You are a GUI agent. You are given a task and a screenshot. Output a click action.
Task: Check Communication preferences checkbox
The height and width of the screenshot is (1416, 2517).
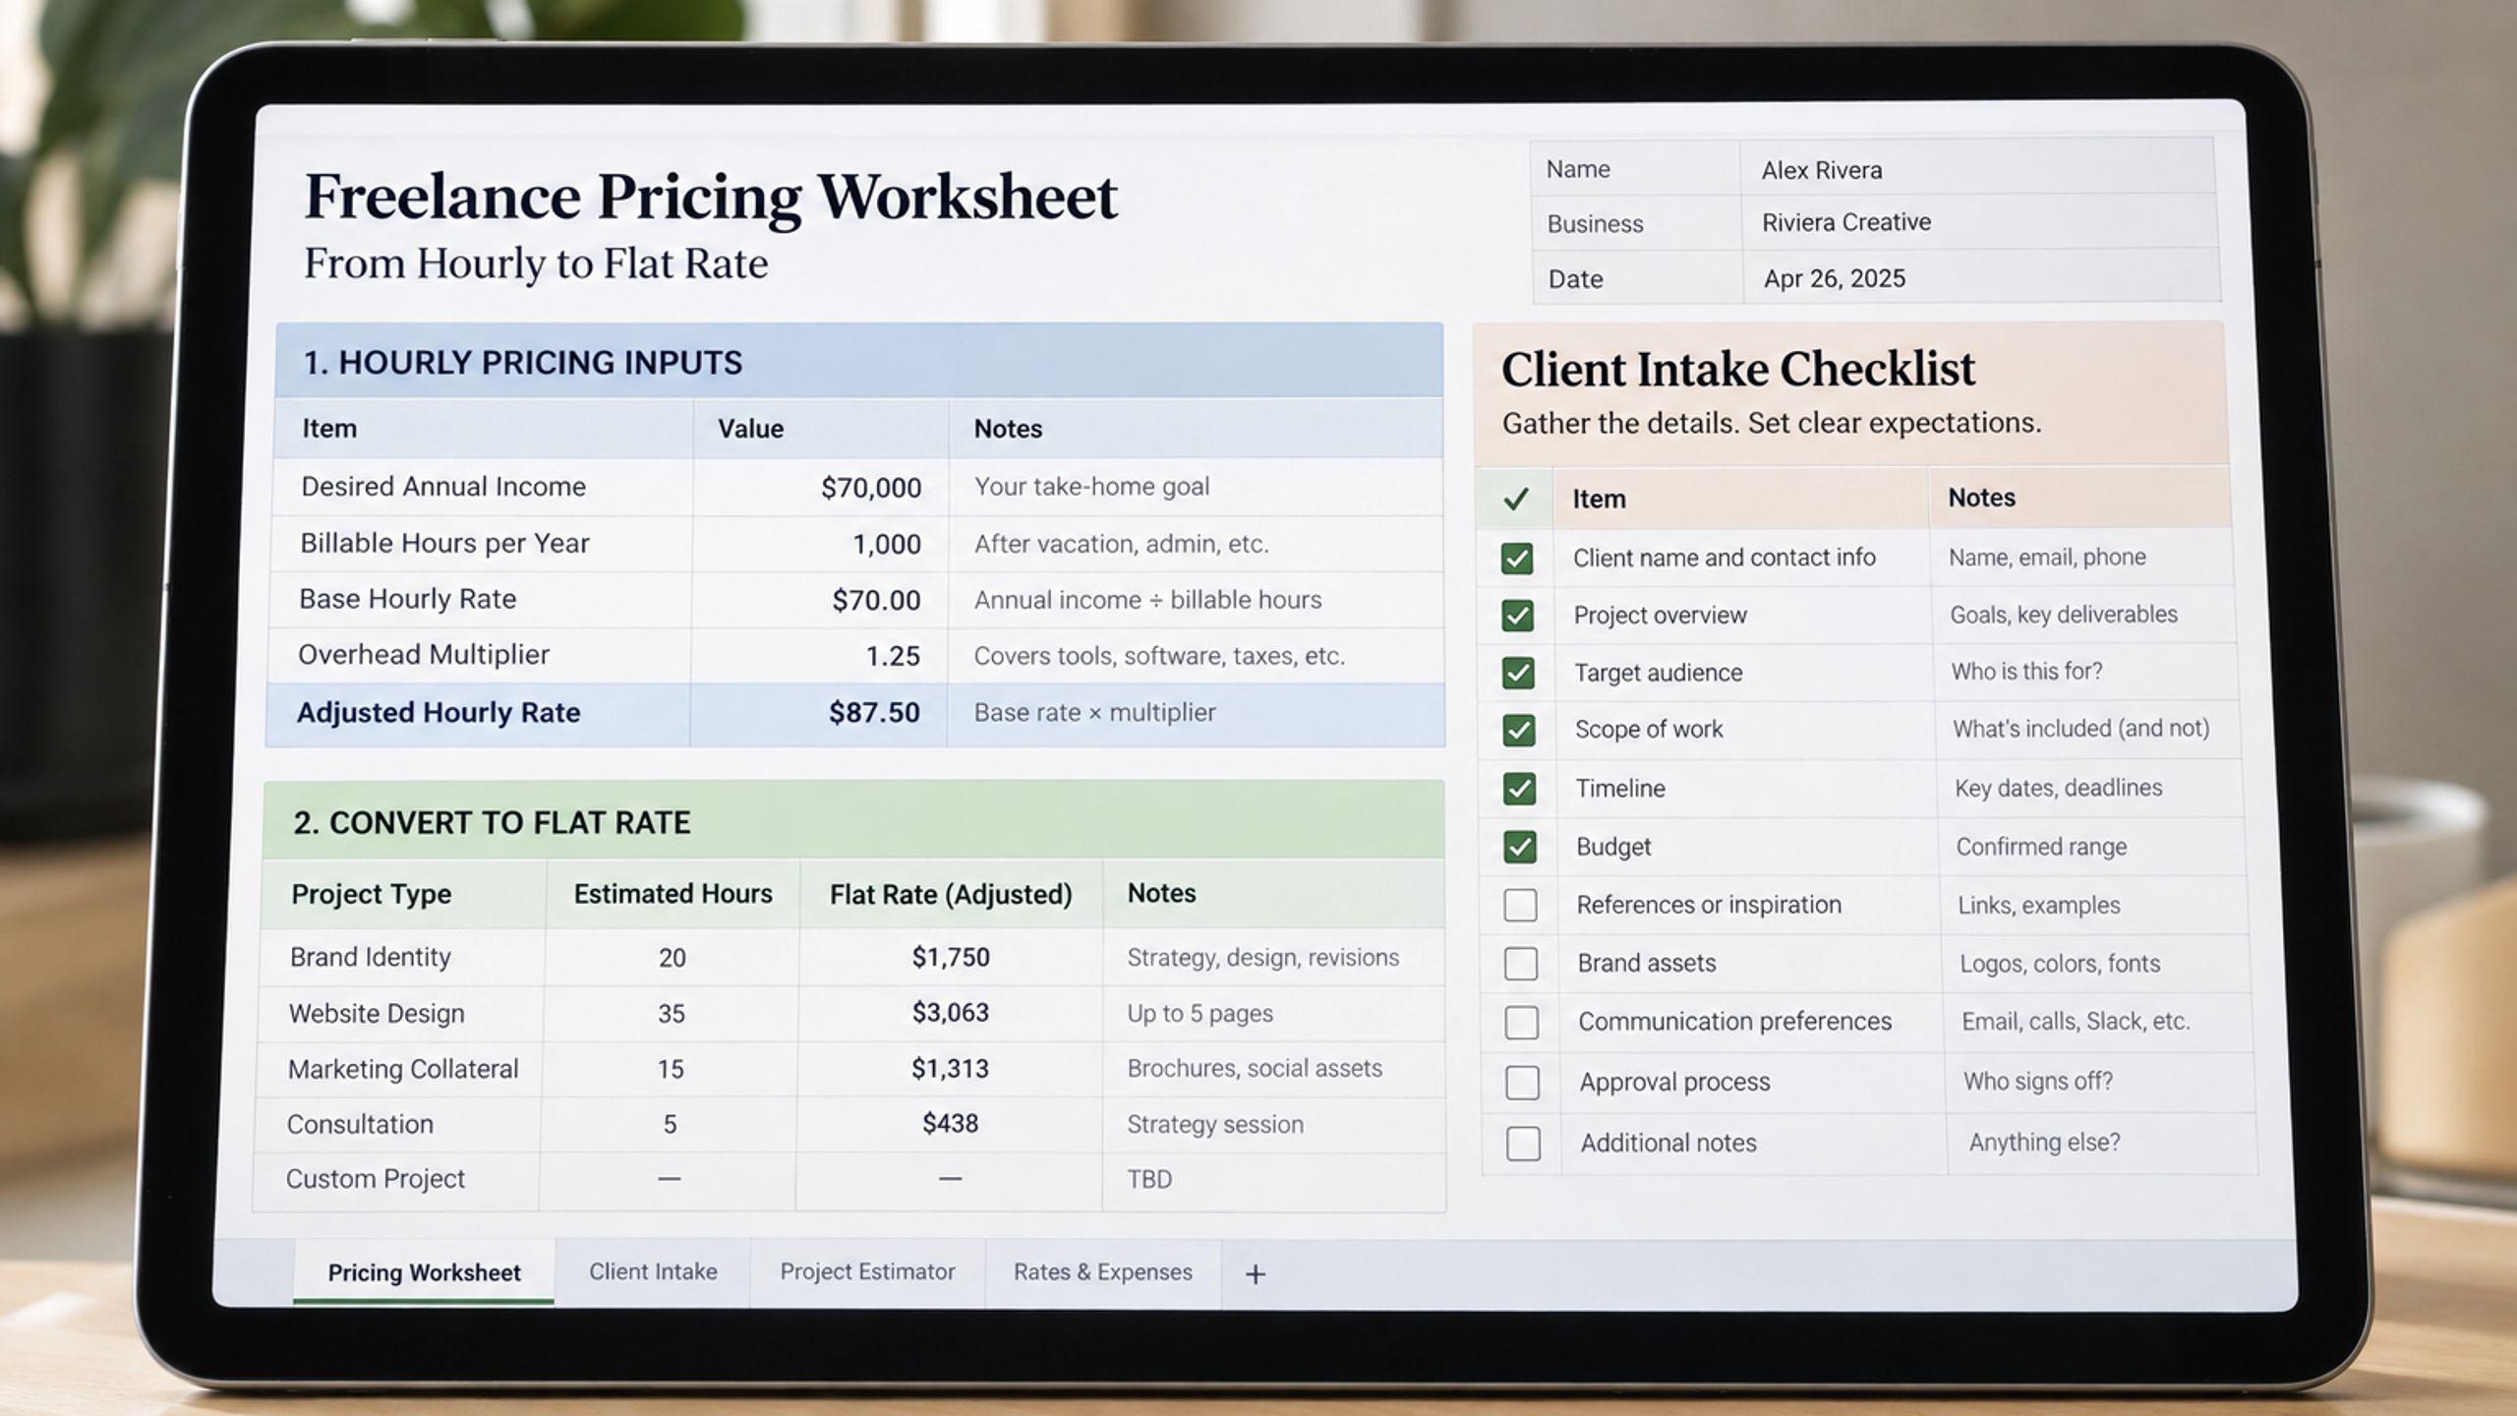tap(1522, 1023)
